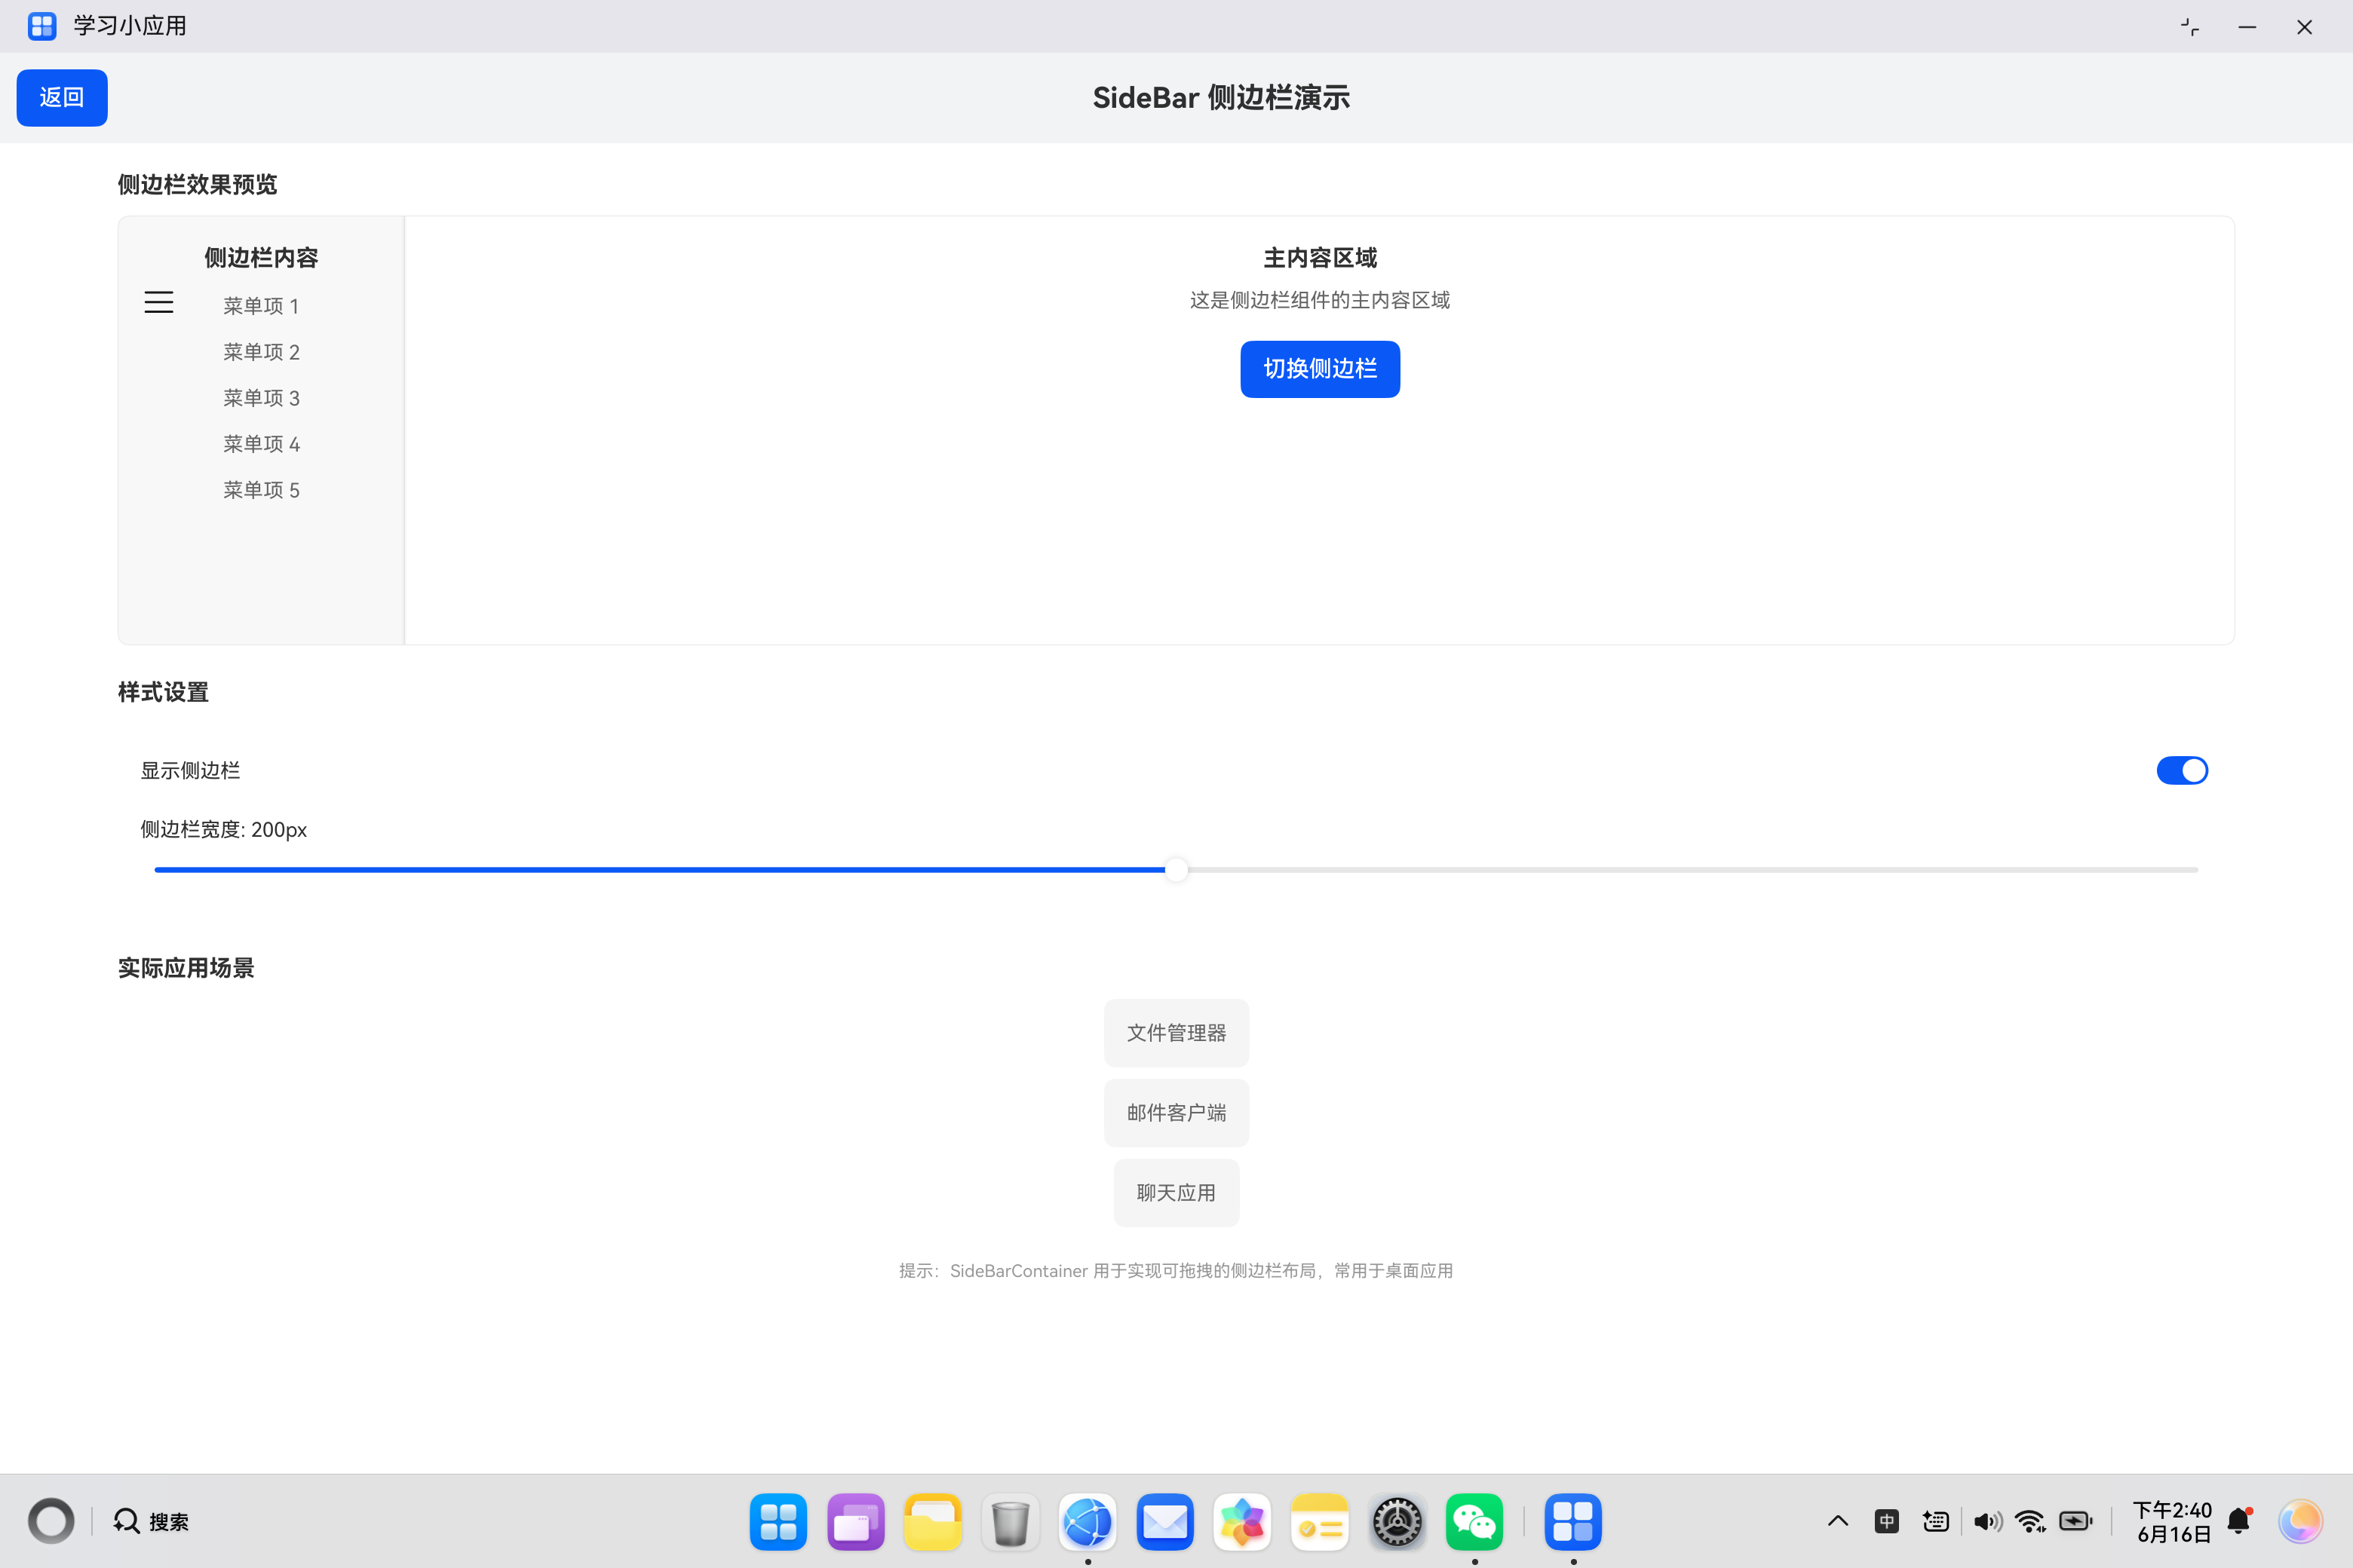
Task: Open the notification bell icon
Action: click(x=2240, y=1522)
